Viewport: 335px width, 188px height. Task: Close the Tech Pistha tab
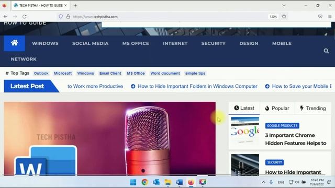tap(65, 5)
